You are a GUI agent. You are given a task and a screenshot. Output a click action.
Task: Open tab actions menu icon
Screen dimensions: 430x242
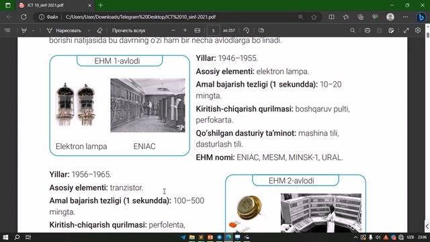tap(7, 5)
